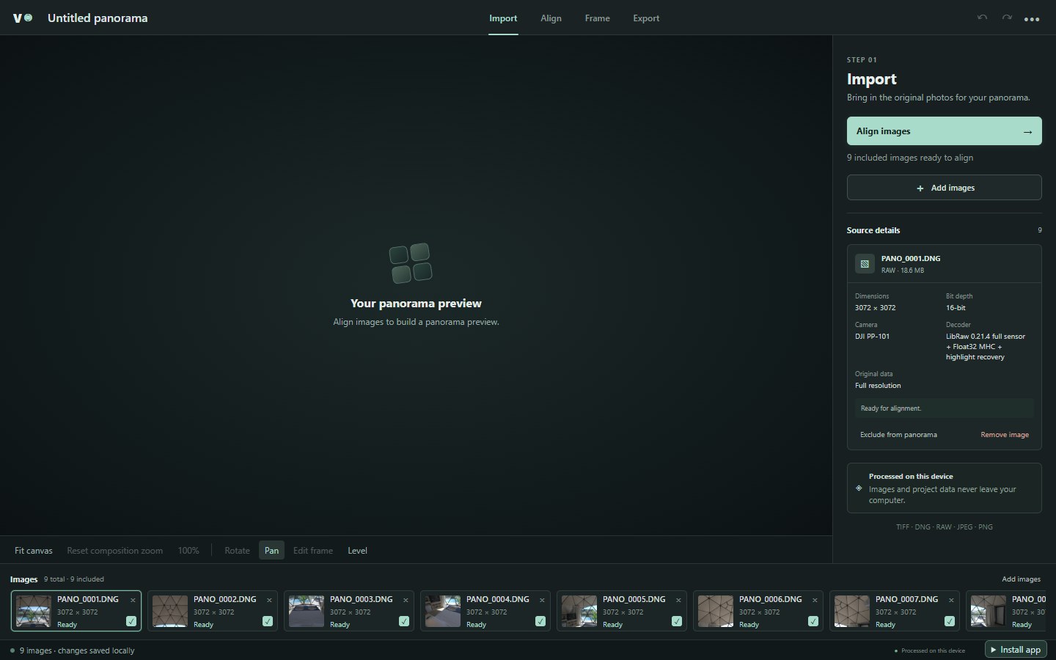Click the Align images button

944,131
